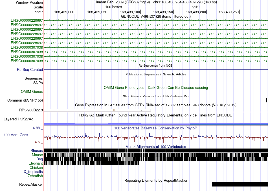Open the GENCODE V49lift37 track title
The image size is (268, 191).
pos(156,17)
